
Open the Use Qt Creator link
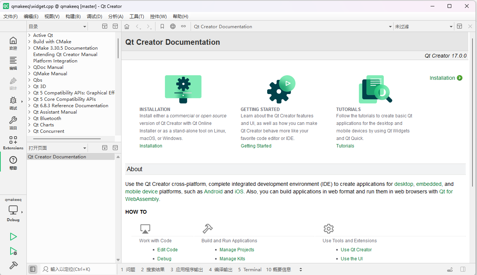(356, 250)
